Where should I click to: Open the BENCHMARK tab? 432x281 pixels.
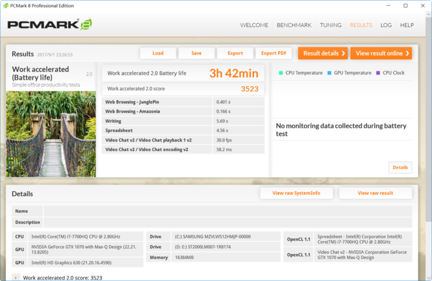(x=294, y=25)
